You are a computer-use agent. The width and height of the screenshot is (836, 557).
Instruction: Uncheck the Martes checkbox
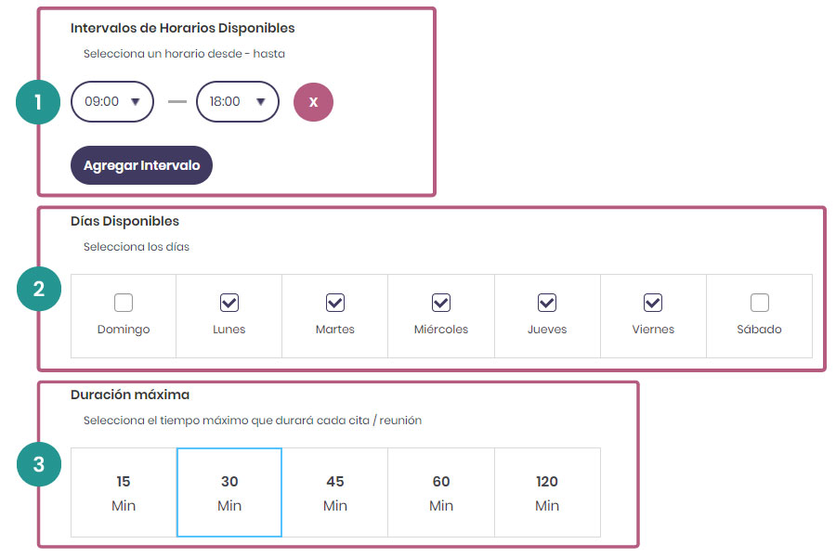point(335,303)
